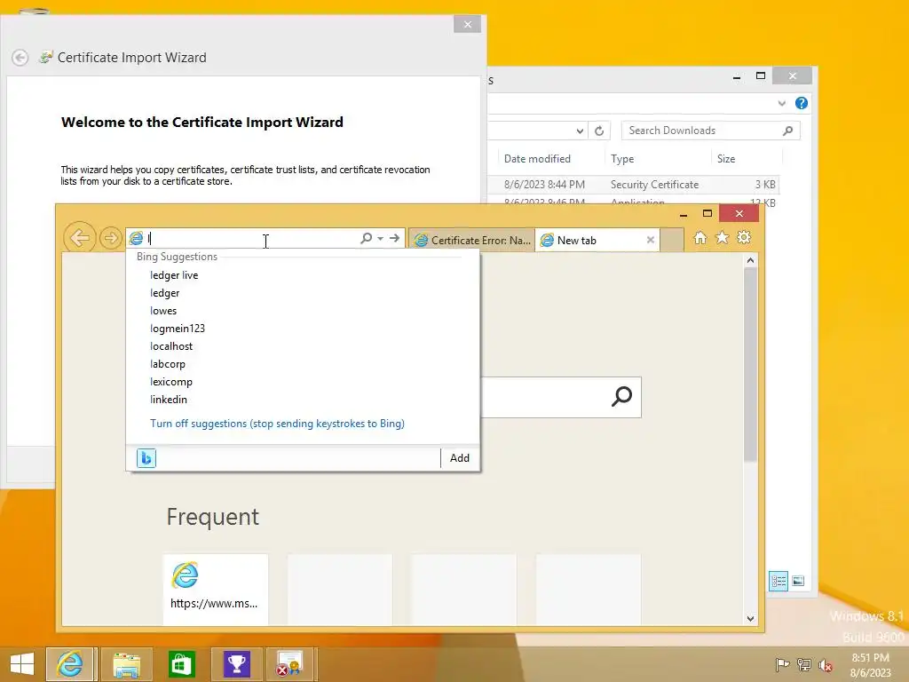Image resolution: width=909 pixels, height=682 pixels.
Task: Click the address bar search magnifier
Action: pos(366,238)
